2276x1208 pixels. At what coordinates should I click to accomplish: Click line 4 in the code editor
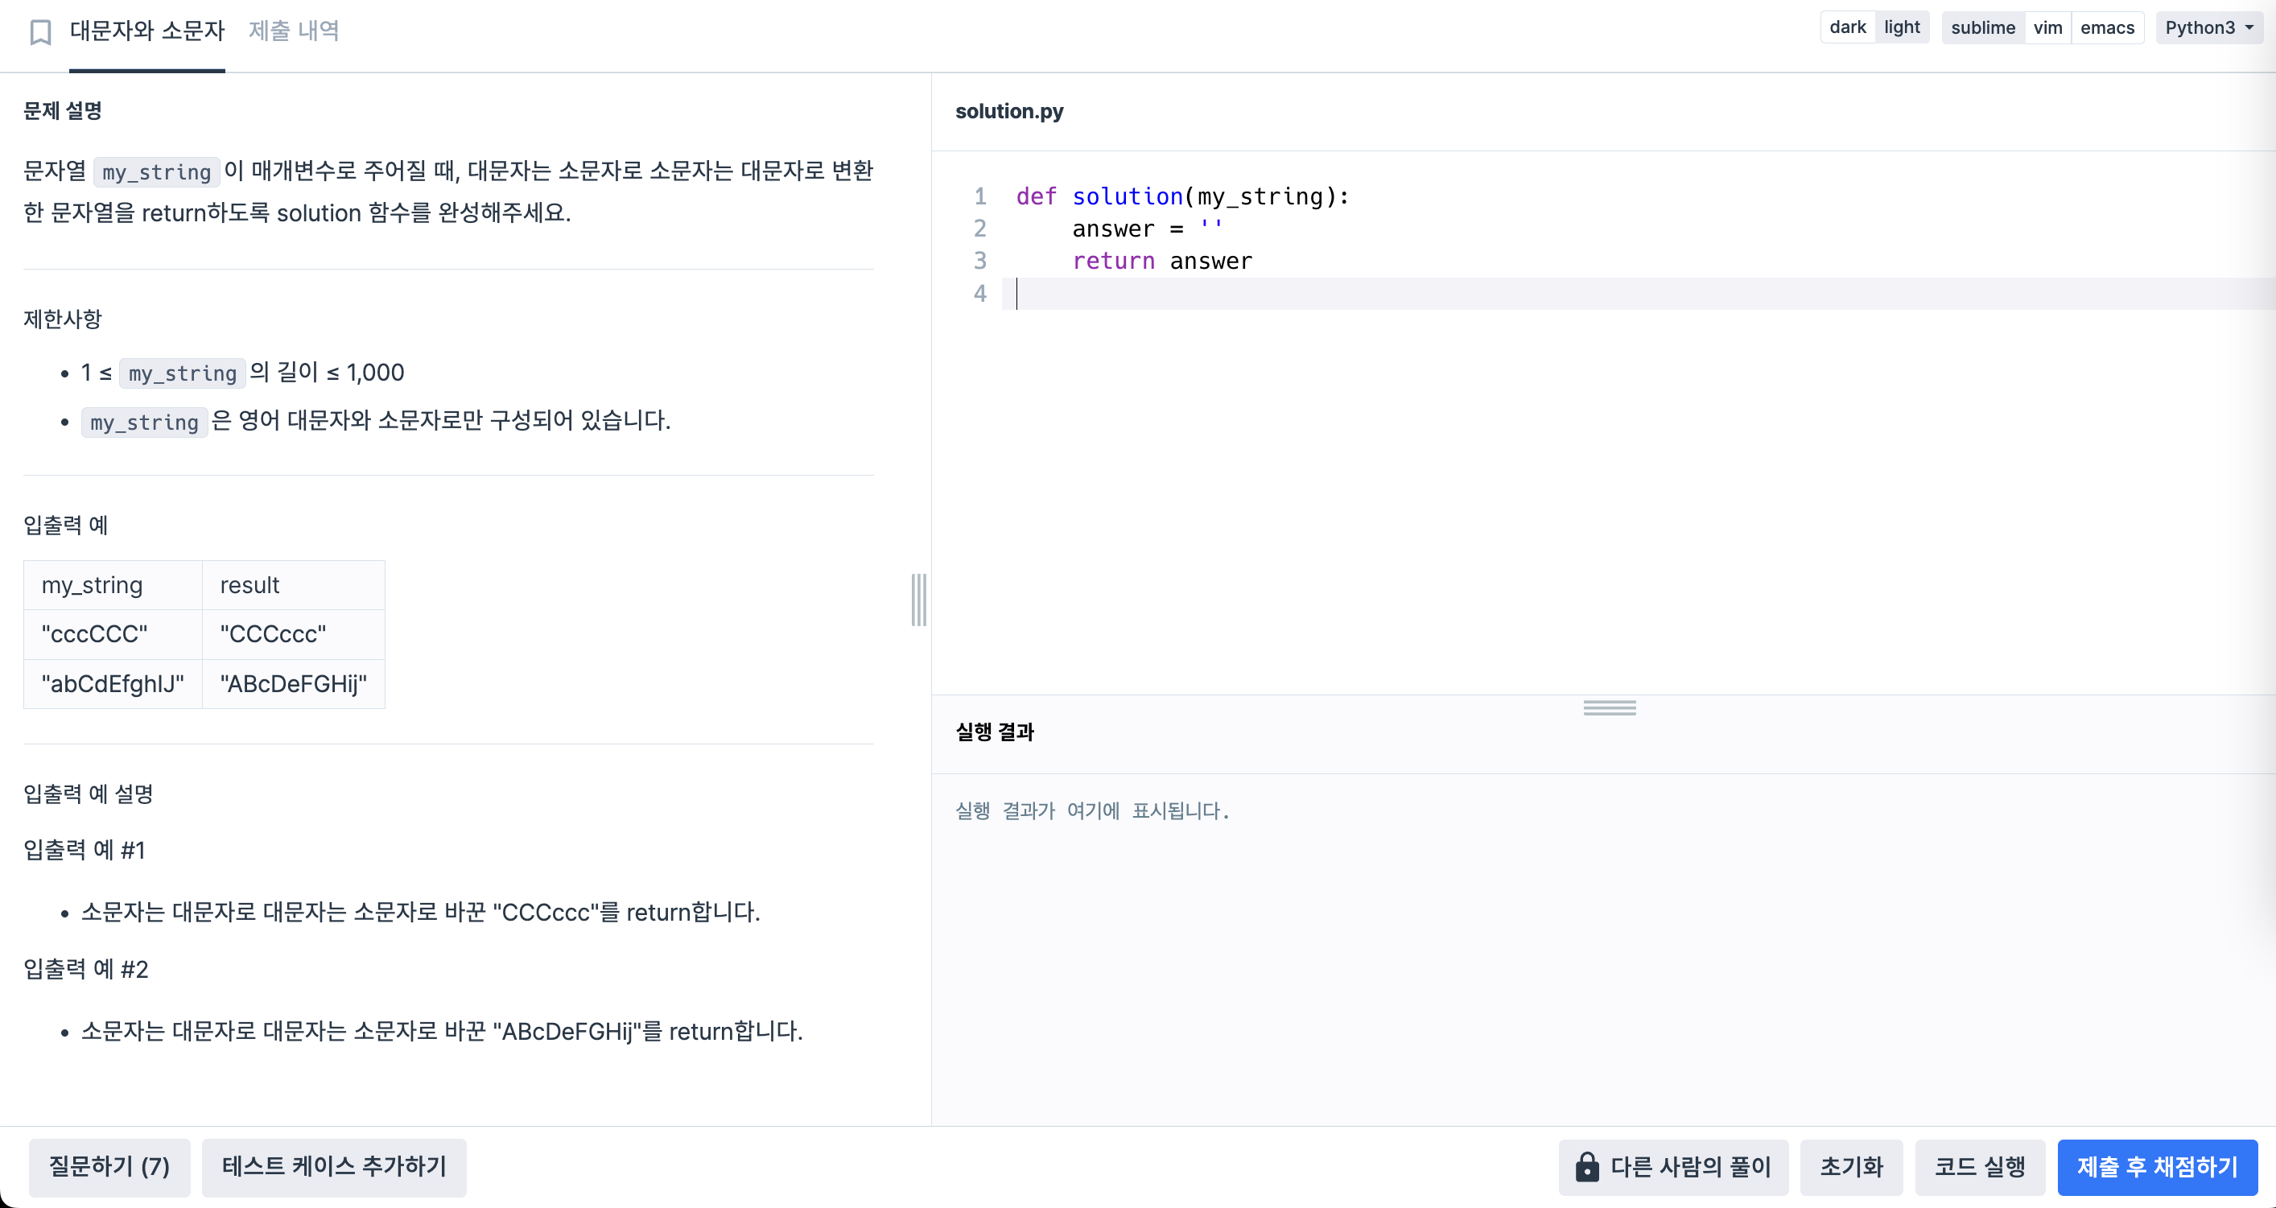1414,294
